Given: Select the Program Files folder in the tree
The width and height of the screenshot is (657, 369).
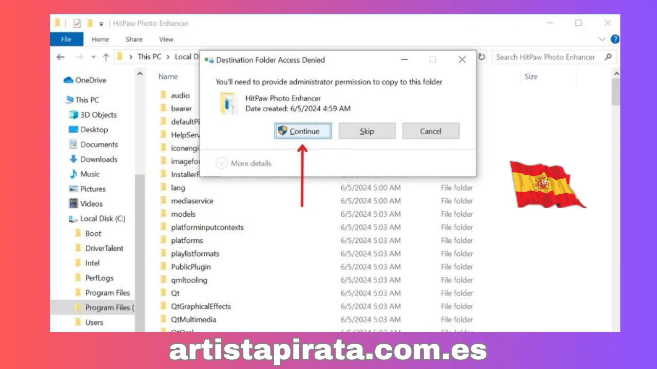Looking at the screenshot, I should 102,293.
